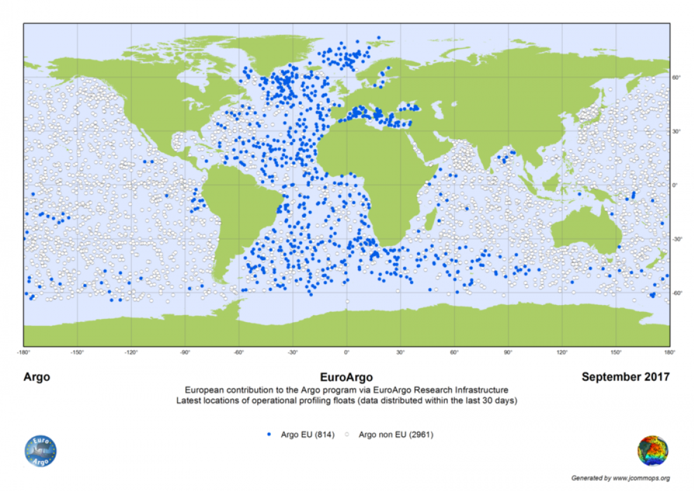Click the 90° longitude axis label

[x=508, y=352]
